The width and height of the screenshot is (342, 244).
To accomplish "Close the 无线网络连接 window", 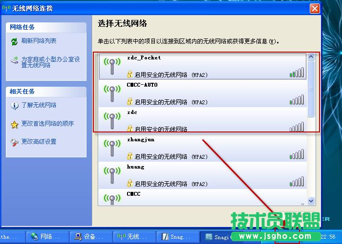I will coord(315,9).
